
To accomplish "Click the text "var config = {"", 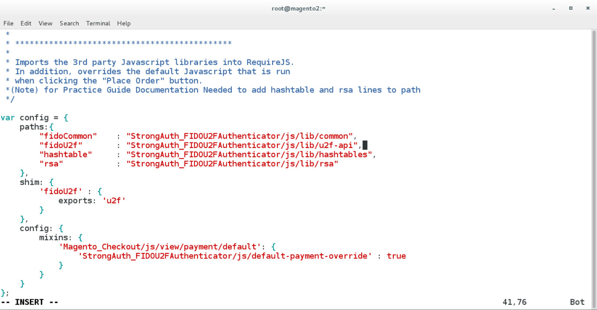I will [x=34, y=118].
